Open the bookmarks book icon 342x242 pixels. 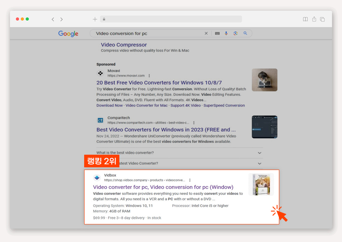[305, 19]
